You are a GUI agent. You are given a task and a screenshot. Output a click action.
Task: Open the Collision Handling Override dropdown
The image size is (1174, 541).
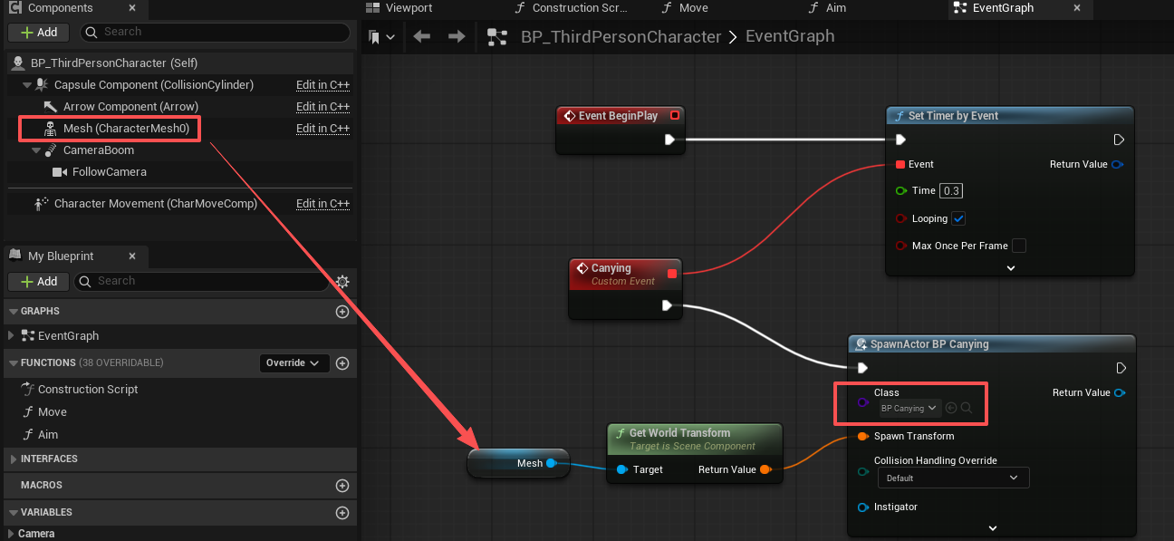point(951,478)
